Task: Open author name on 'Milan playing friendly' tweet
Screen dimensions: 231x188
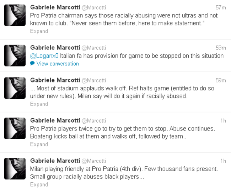Action: [55, 161]
